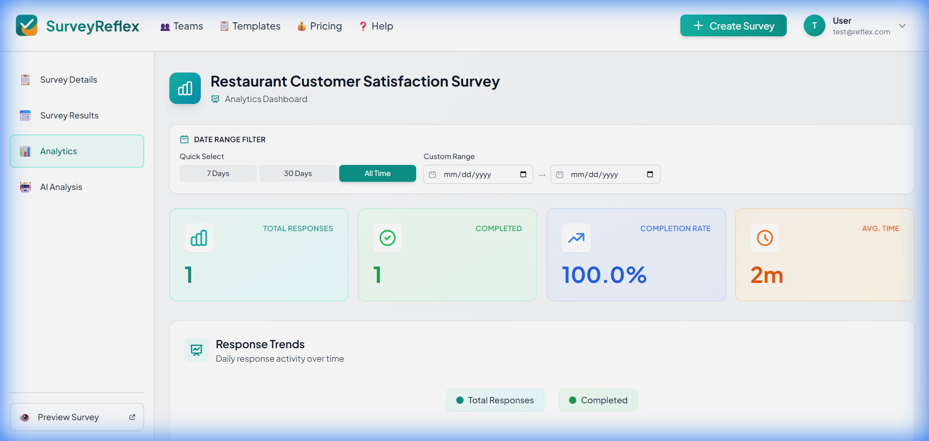Toggle the Total Responses legend pill

(495, 400)
